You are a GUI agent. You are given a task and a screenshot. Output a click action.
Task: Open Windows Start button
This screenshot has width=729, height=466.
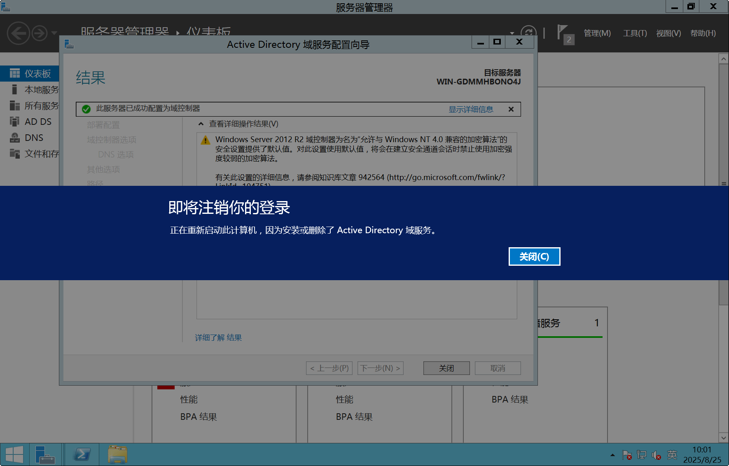coord(14,455)
